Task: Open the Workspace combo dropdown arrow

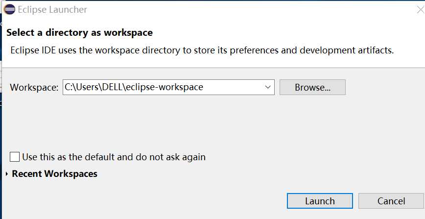Action: click(268, 87)
